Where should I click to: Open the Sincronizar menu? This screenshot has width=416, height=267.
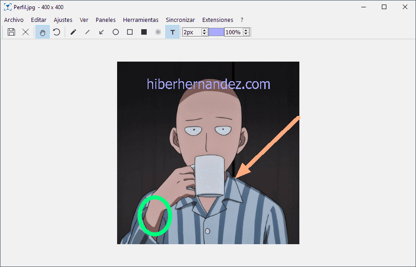click(180, 20)
